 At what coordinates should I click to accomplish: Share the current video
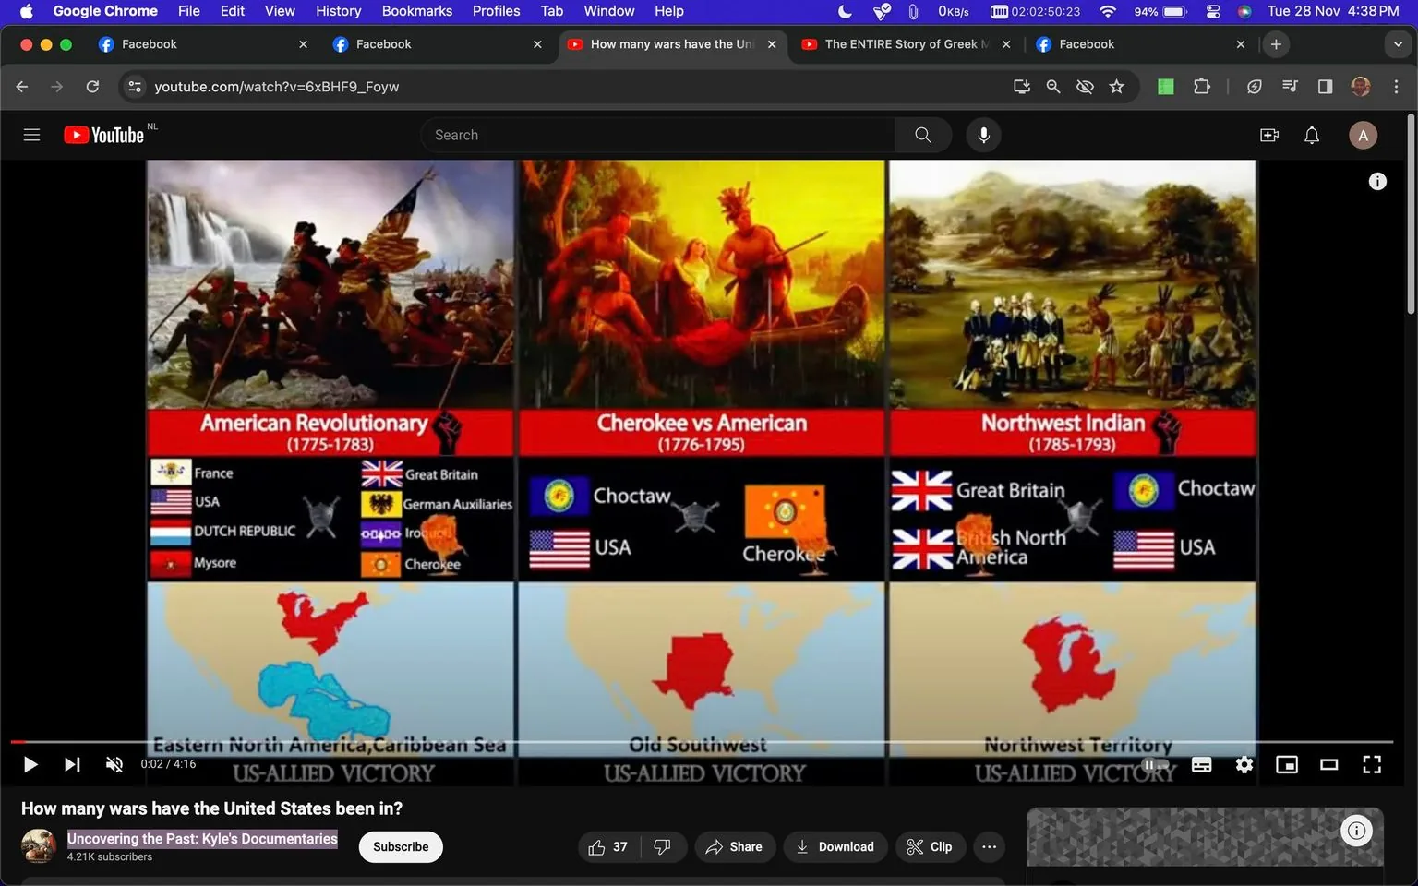coord(735,846)
